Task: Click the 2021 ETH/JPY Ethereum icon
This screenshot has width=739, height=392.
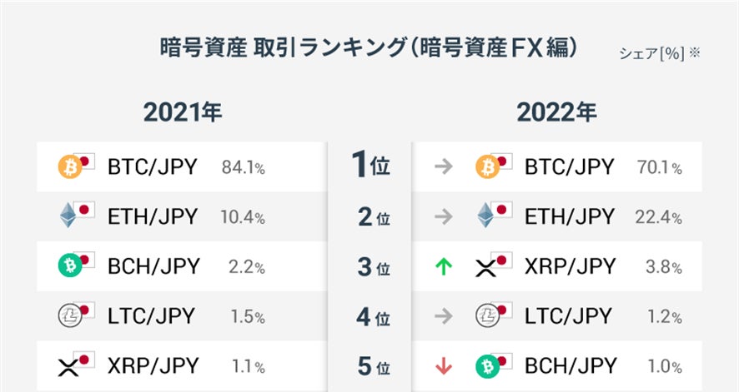Action: point(68,216)
